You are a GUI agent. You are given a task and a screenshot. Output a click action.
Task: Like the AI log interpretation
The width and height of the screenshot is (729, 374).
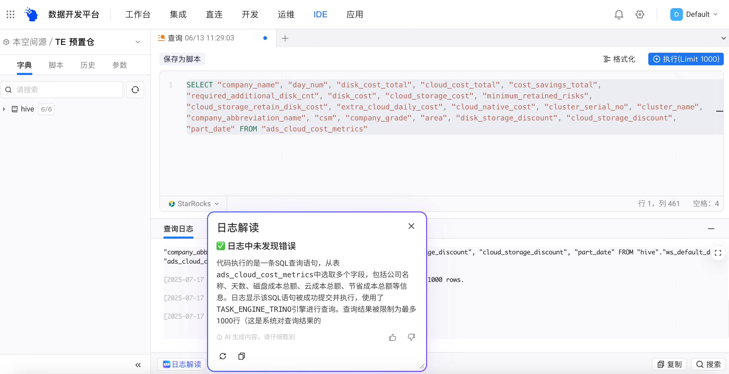392,337
